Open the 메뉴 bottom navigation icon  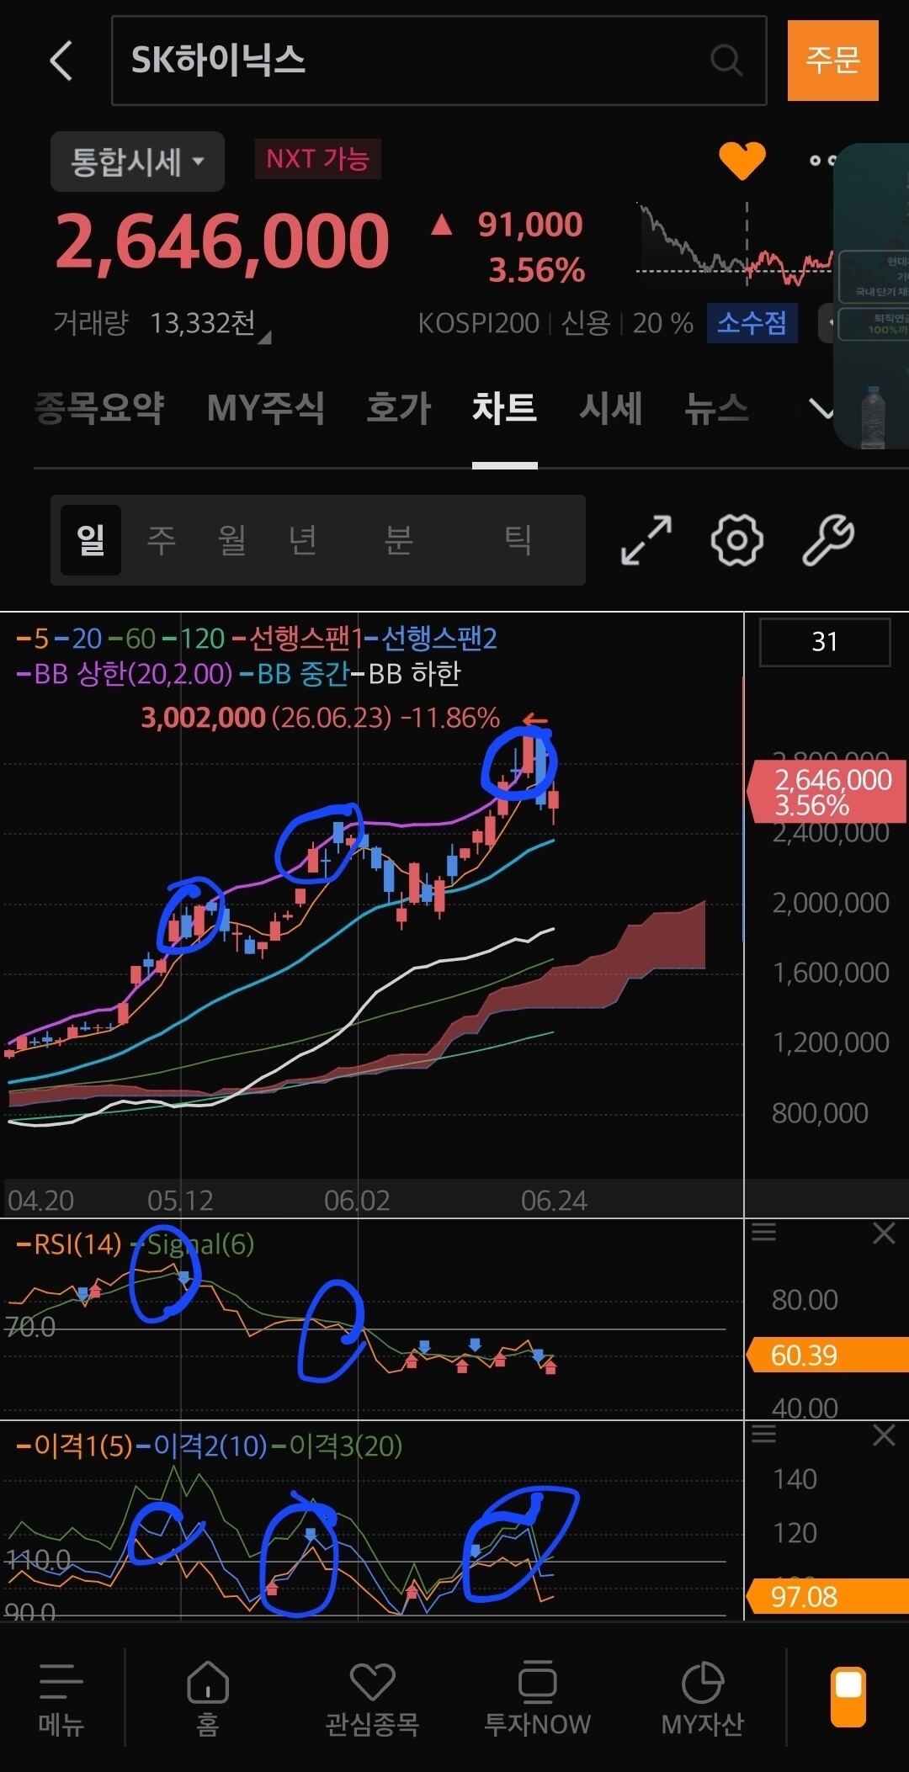click(x=61, y=1699)
